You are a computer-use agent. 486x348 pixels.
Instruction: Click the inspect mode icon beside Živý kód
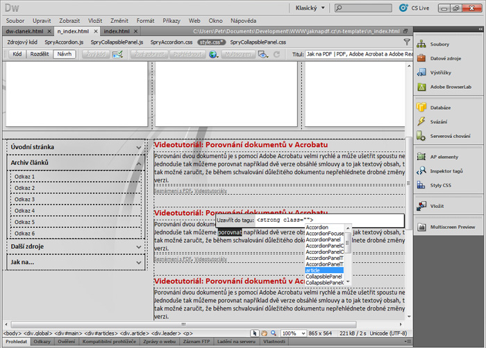point(117,55)
